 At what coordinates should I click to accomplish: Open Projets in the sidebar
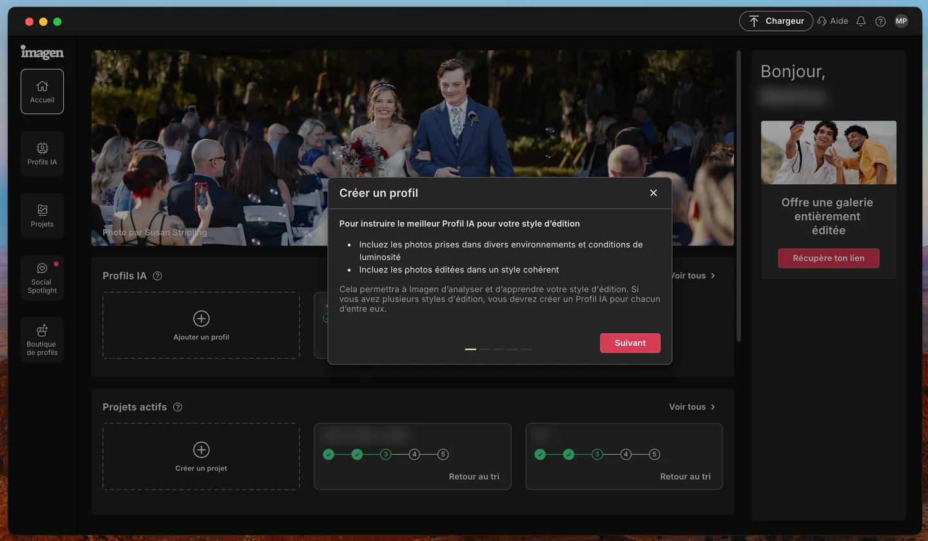point(42,216)
